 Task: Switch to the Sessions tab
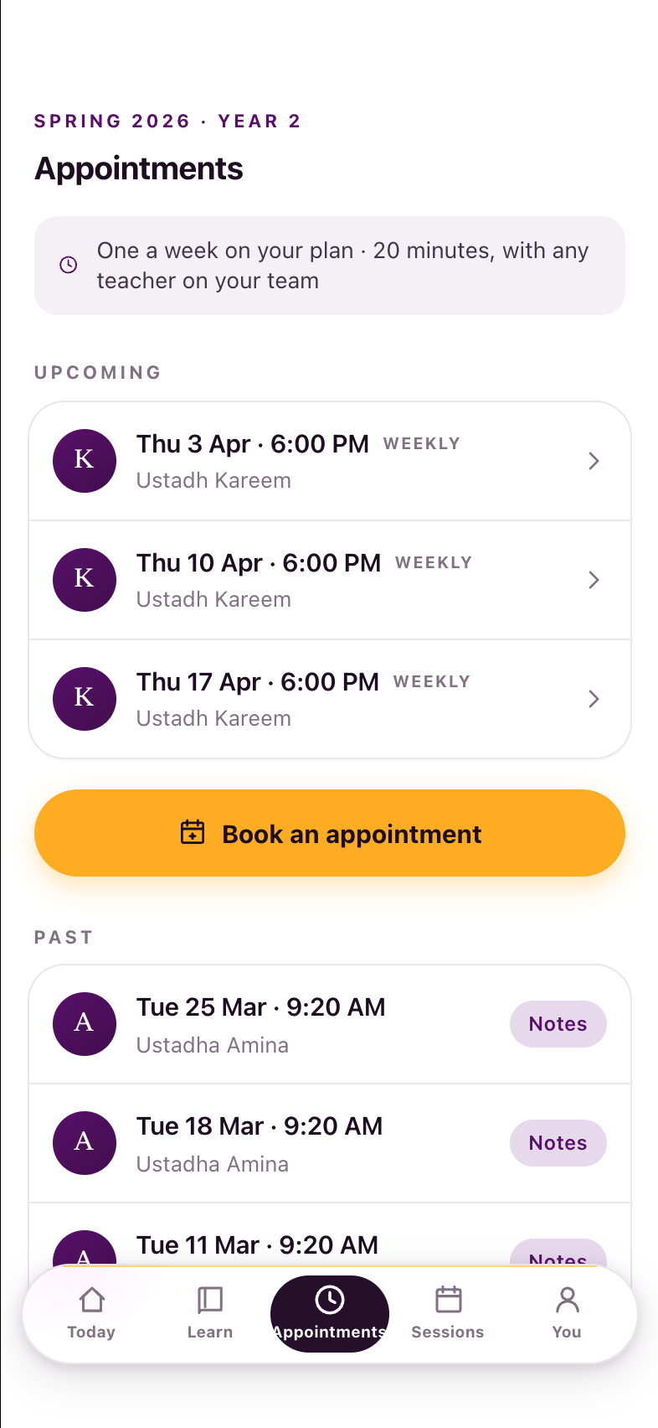[x=448, y=1313]
